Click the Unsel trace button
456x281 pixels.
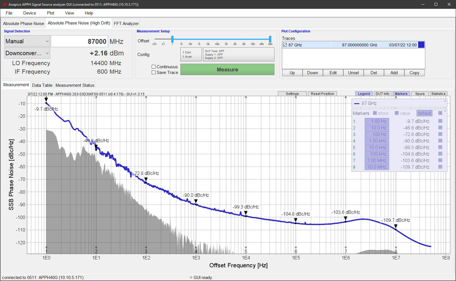point(353,73)
